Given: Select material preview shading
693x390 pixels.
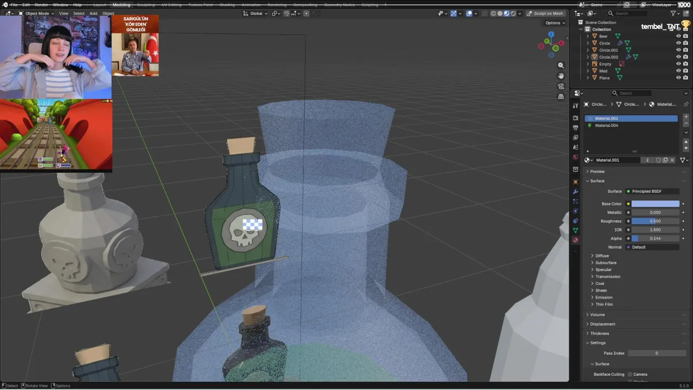Looking at the screenshot, I should (506, 14).
